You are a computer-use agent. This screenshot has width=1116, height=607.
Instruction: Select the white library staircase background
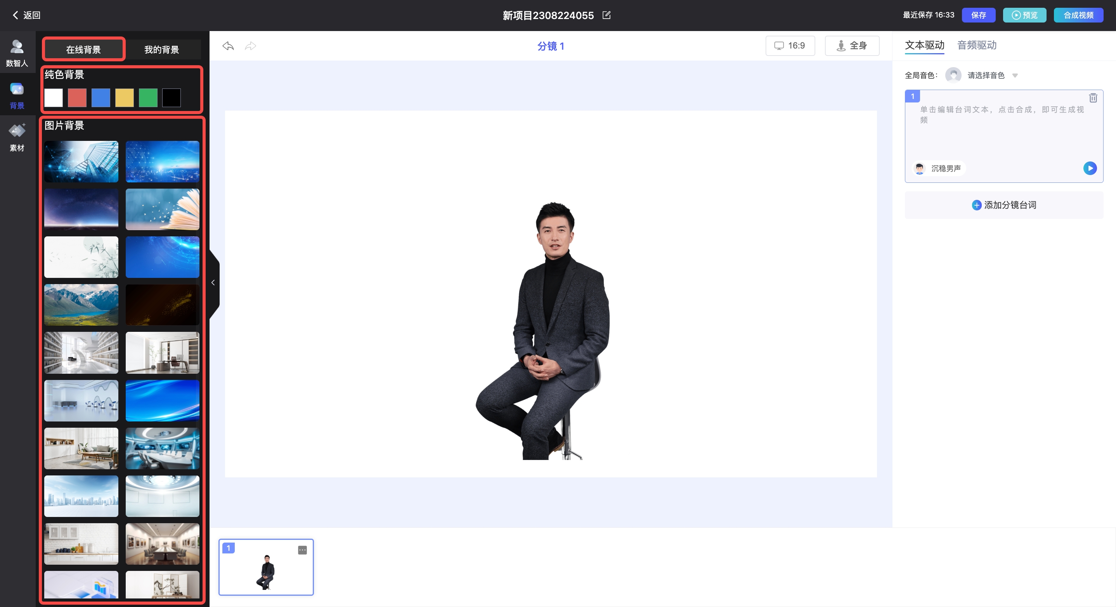coord(81,353)
